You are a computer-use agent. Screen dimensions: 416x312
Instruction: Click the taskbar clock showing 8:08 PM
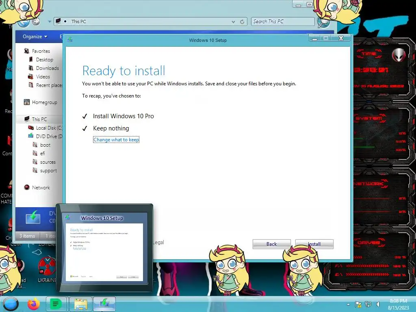(398, 304)
